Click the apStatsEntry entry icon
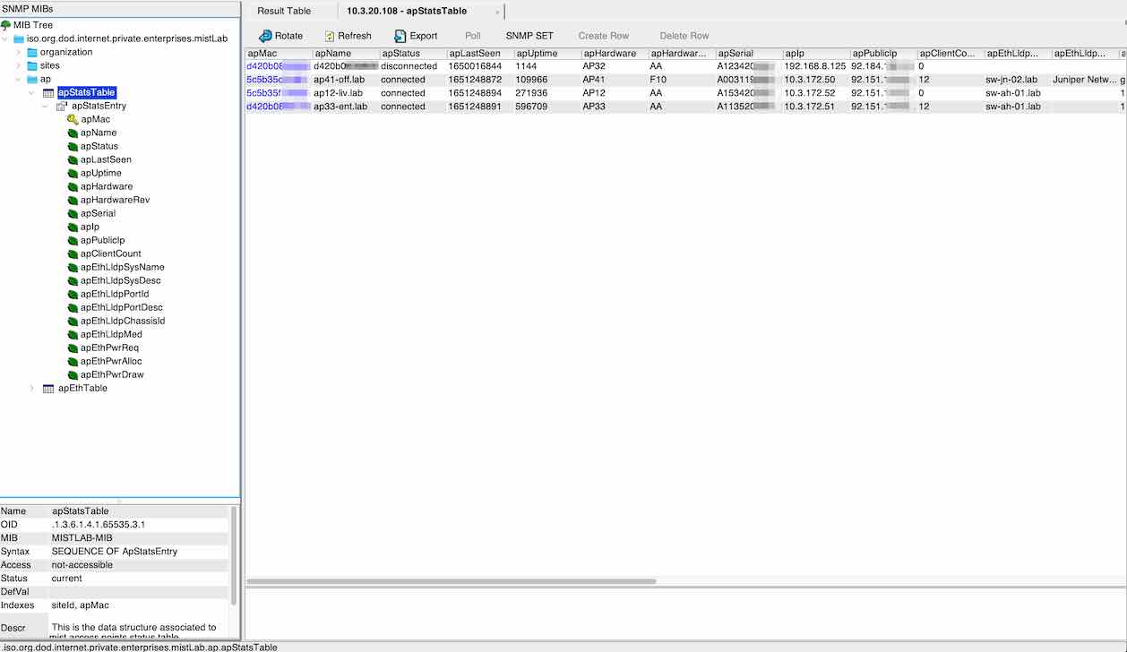 click(x=63, y=106)
